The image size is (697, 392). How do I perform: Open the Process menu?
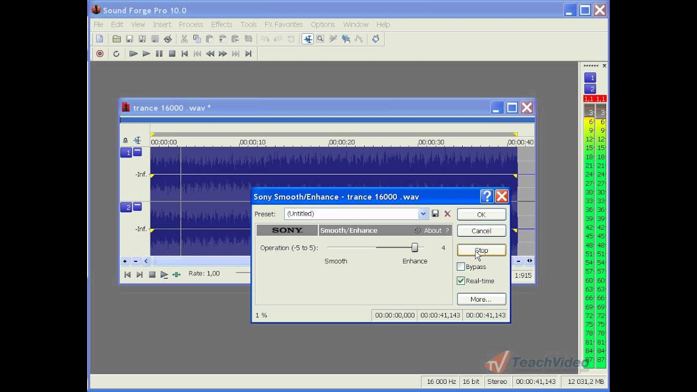191,24
